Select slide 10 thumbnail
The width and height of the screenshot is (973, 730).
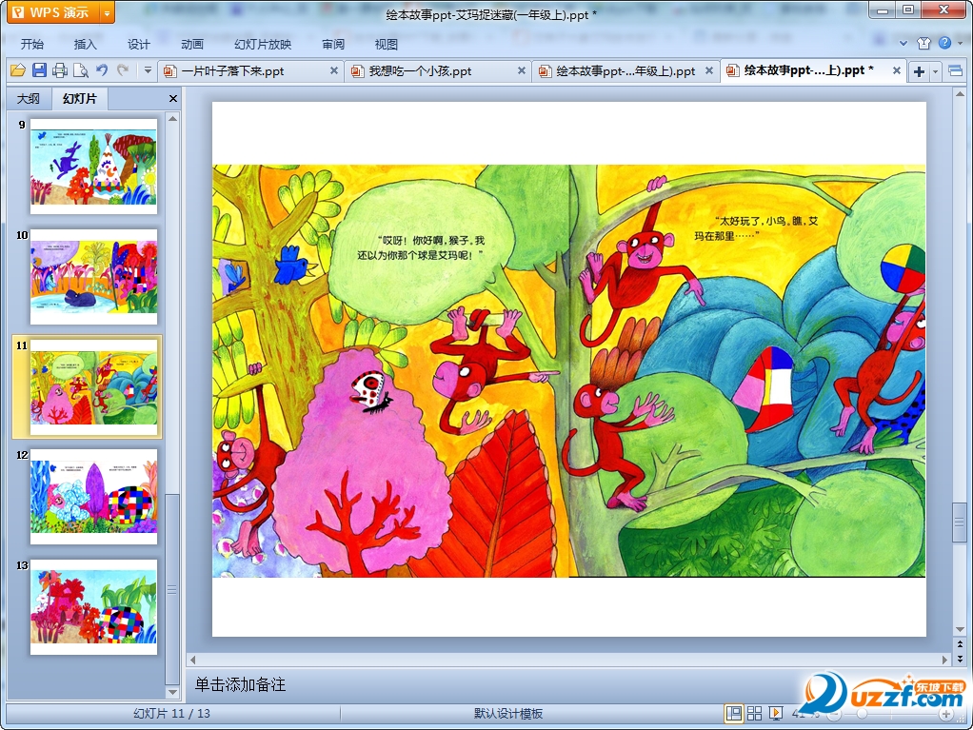tap(93, 277)
